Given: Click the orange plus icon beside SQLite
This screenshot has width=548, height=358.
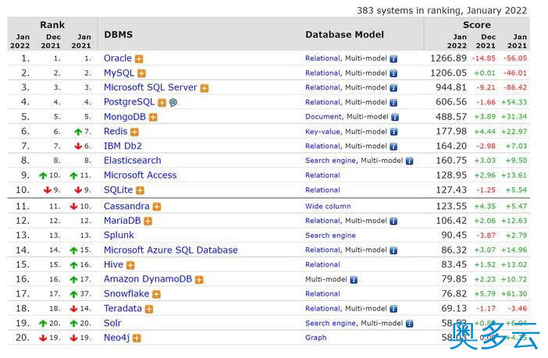Looking at the screenshot, I should pyautogui.click(x=141, y=190).
